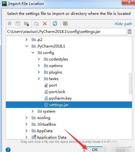Expand the codestyles folder
135x152 pixels.
(x=39, y=59)
